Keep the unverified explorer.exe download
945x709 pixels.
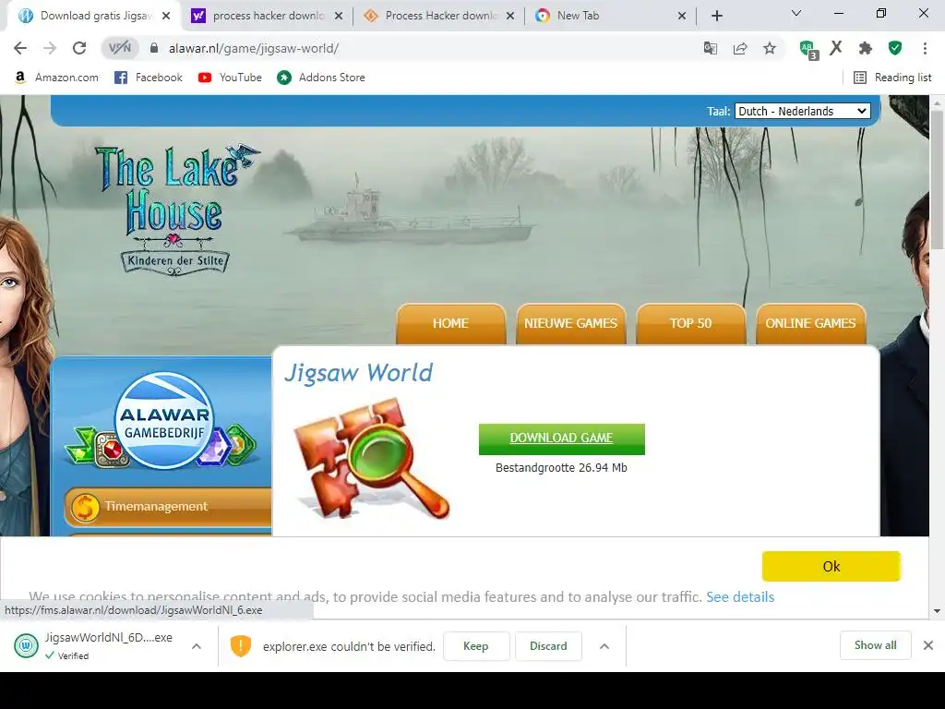coord(476,646)
